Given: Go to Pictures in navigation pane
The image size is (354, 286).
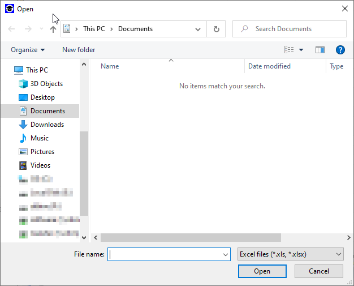Looking at the screenshot, I should (x=42, y=152).
